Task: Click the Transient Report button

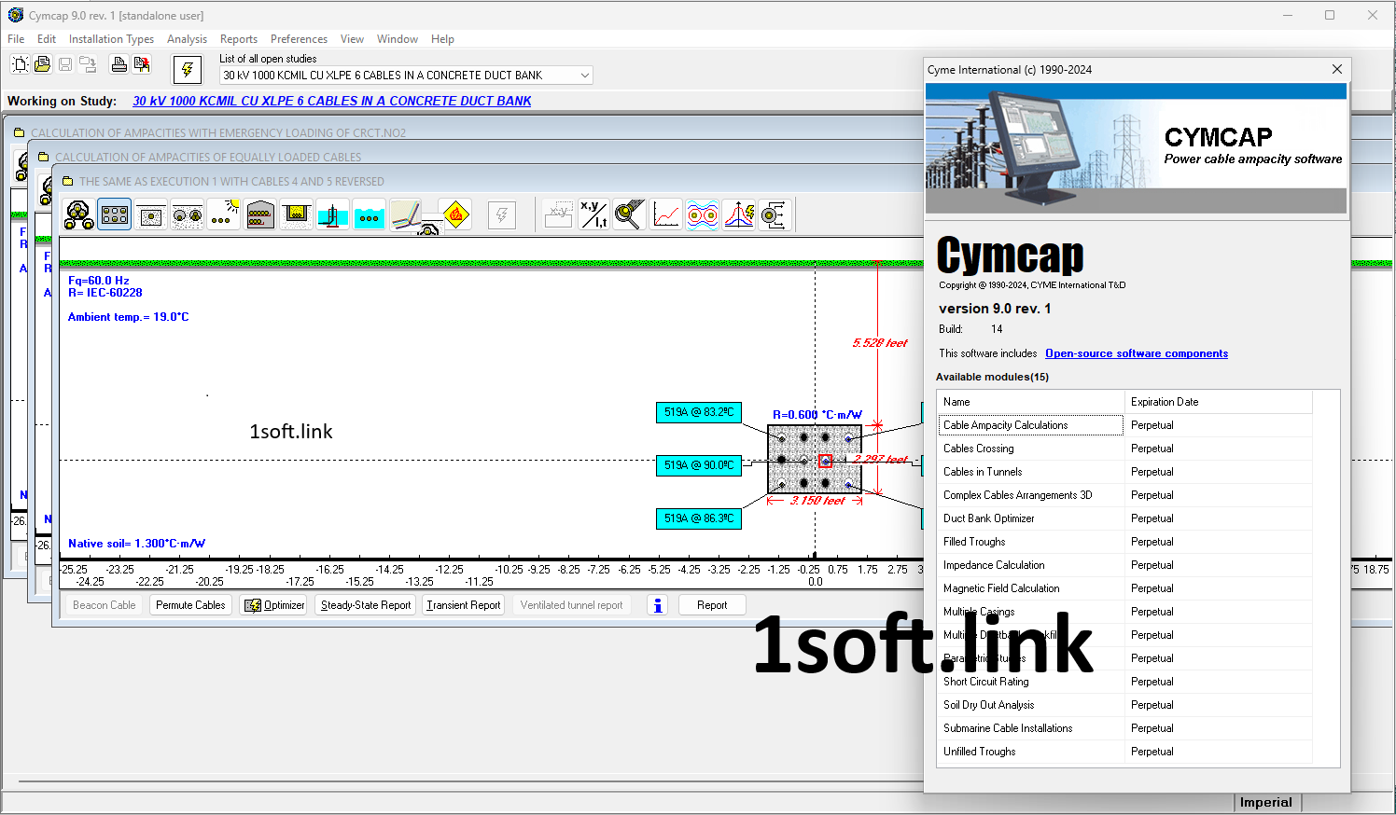Action: (464, 605)
